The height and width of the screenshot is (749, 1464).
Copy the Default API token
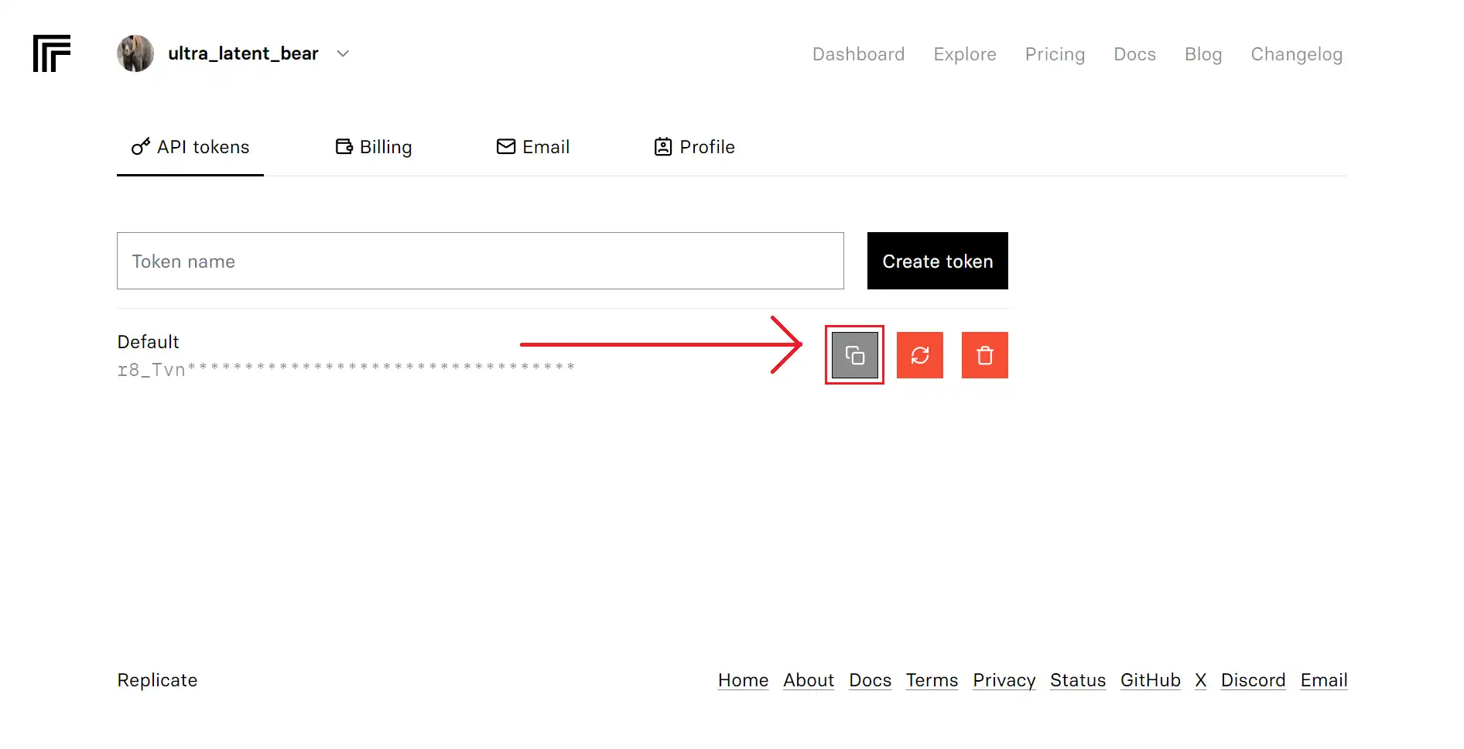(x=855, y=355)
